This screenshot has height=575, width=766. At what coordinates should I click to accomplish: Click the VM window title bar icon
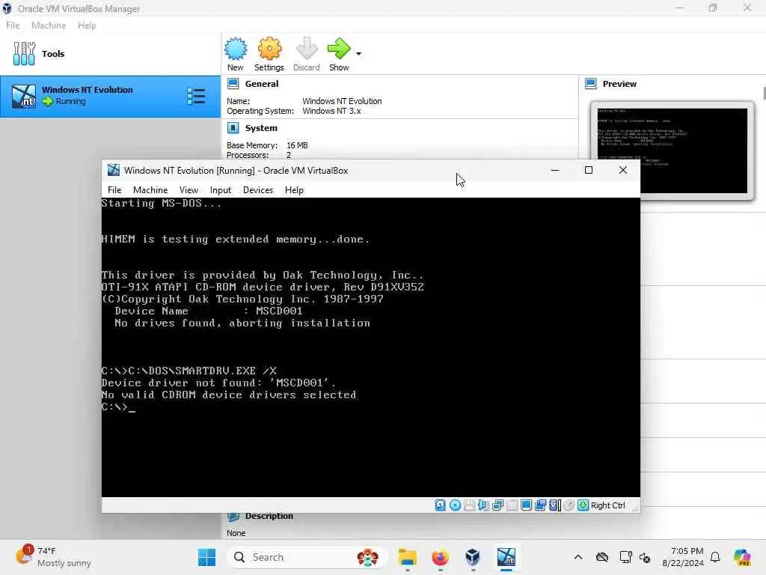pos(114,170)
